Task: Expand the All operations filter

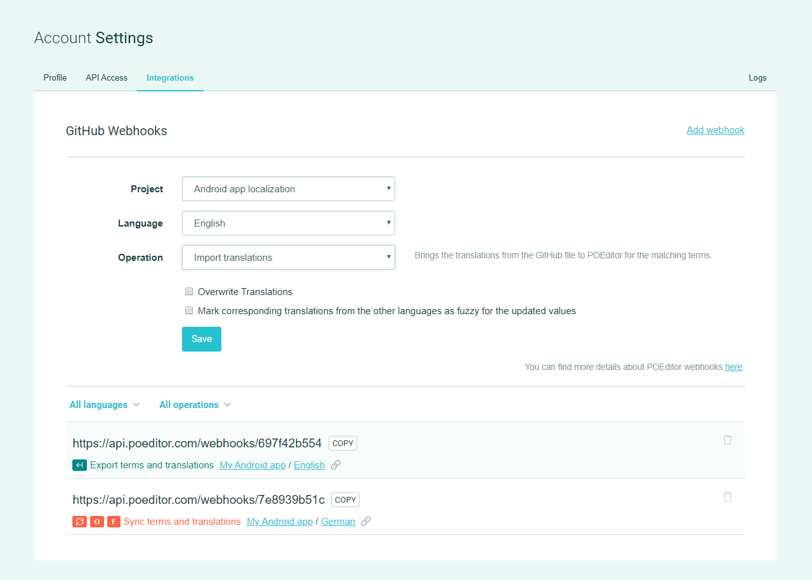Action: [x=195, y=405]
